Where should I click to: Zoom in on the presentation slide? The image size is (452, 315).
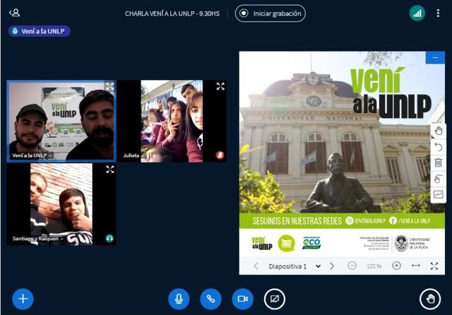(x=397, y=266)
